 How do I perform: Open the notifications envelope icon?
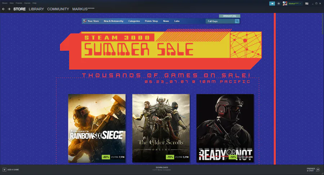coord(279,4)
